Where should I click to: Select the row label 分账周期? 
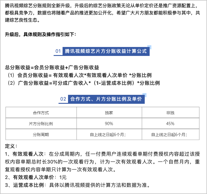41,135
